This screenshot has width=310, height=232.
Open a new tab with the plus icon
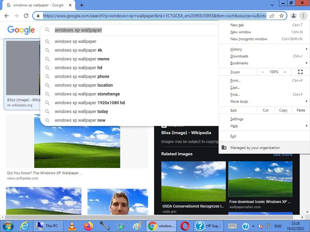pos(82,5)
